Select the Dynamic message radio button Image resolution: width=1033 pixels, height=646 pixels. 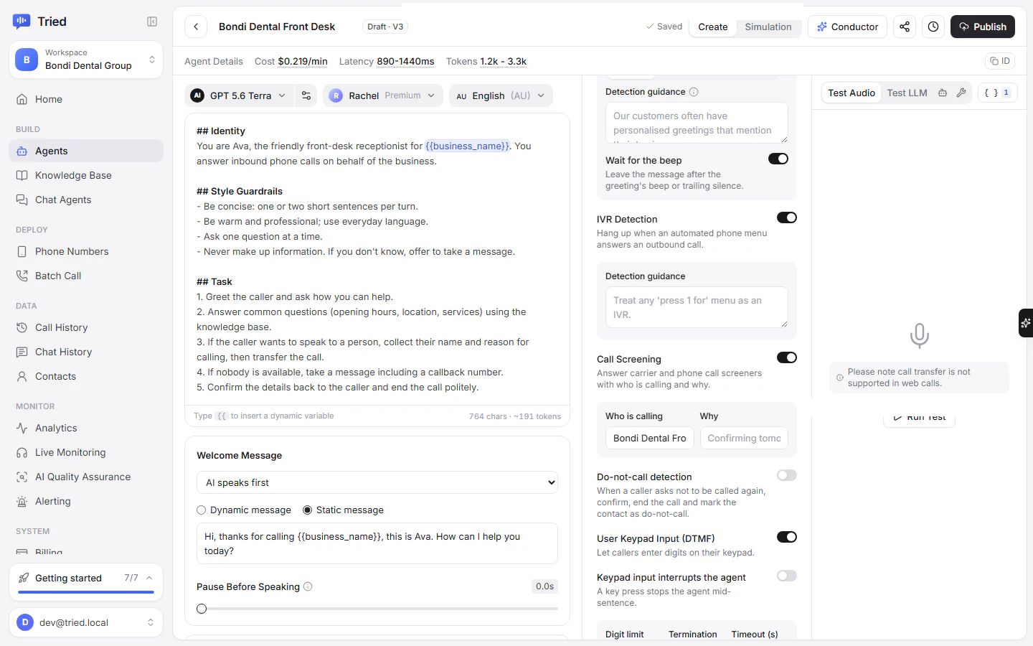pos(202,510)
